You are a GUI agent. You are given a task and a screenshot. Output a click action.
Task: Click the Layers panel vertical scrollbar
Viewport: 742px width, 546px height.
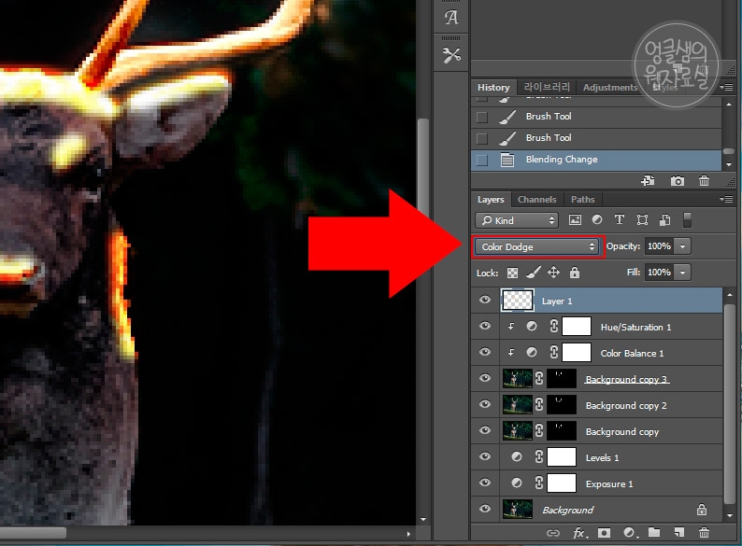(x=729, y=404)
